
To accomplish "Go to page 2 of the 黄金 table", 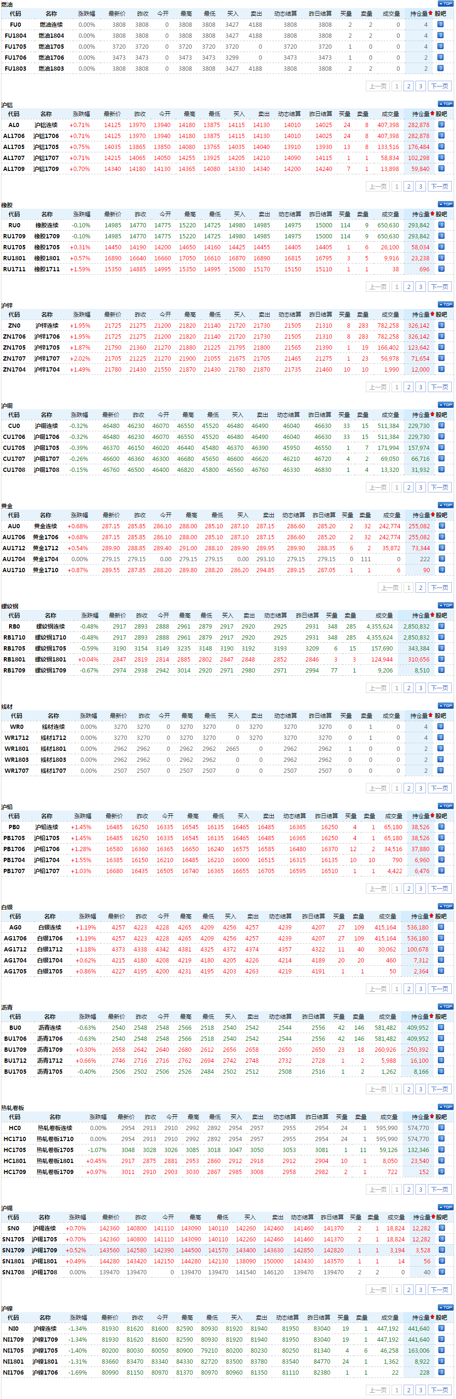I will coord(420,587).
